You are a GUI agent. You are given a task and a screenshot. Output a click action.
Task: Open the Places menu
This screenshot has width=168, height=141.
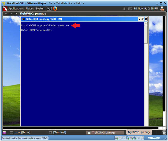30,9
